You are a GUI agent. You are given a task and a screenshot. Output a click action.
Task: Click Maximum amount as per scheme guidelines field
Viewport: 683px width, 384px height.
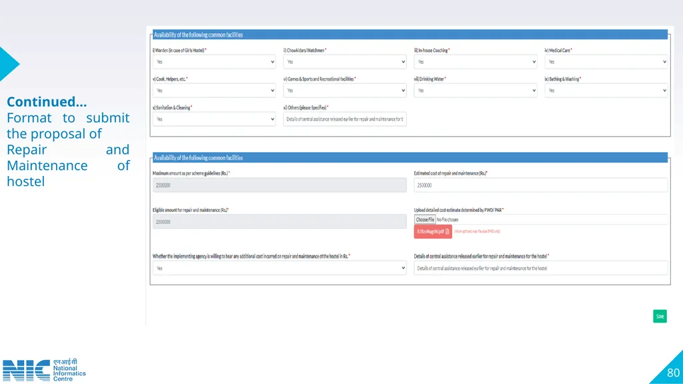pyautogui.click(x=279, y=185)
